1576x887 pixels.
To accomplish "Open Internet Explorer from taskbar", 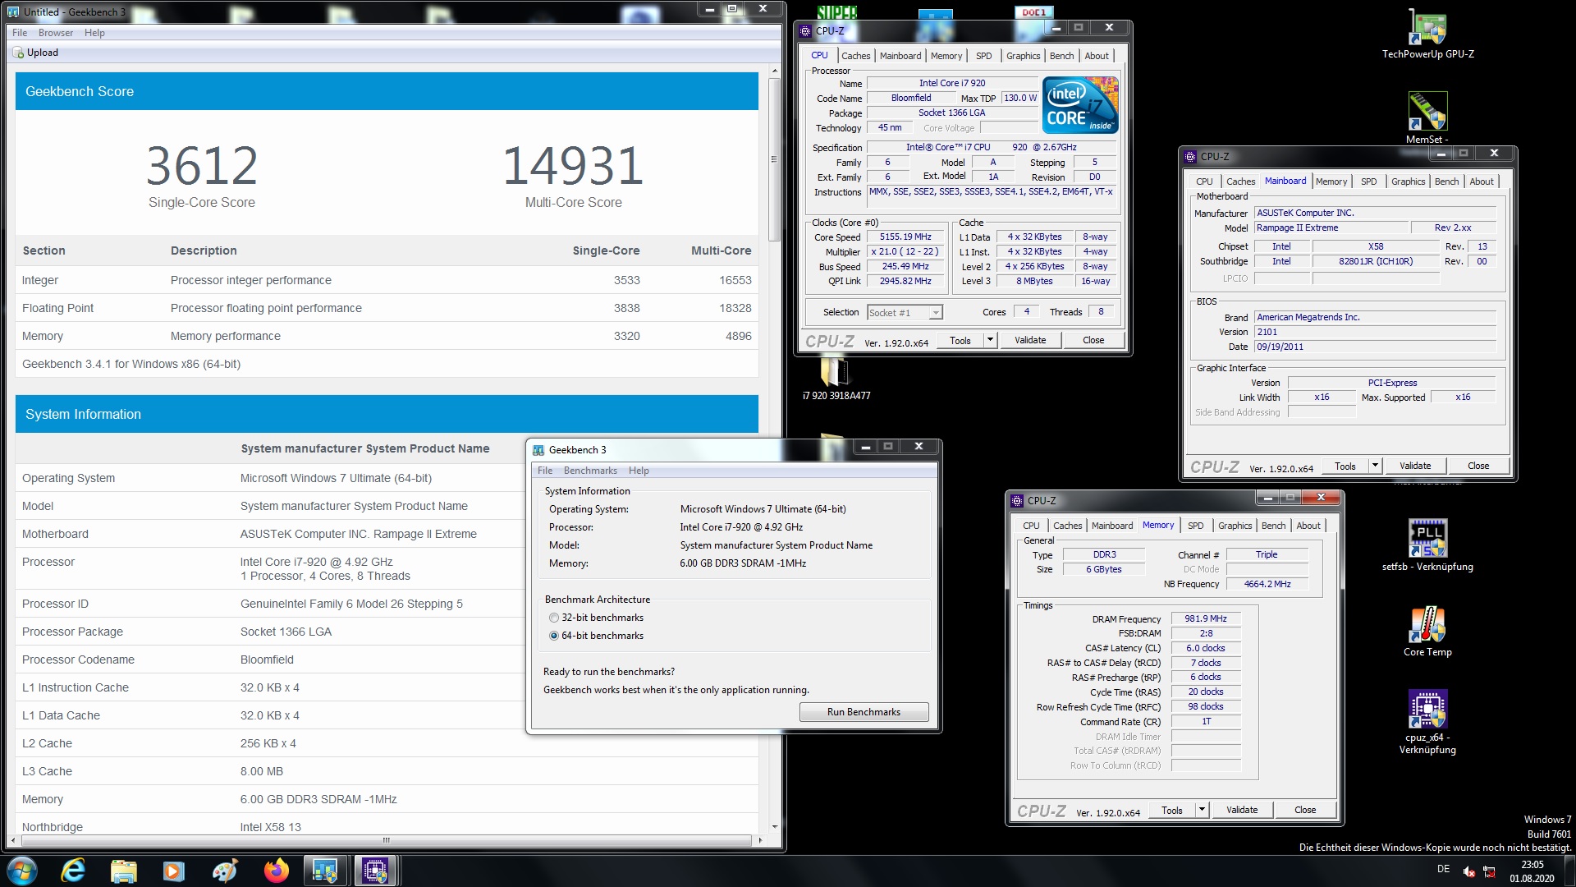I will 73,871.
